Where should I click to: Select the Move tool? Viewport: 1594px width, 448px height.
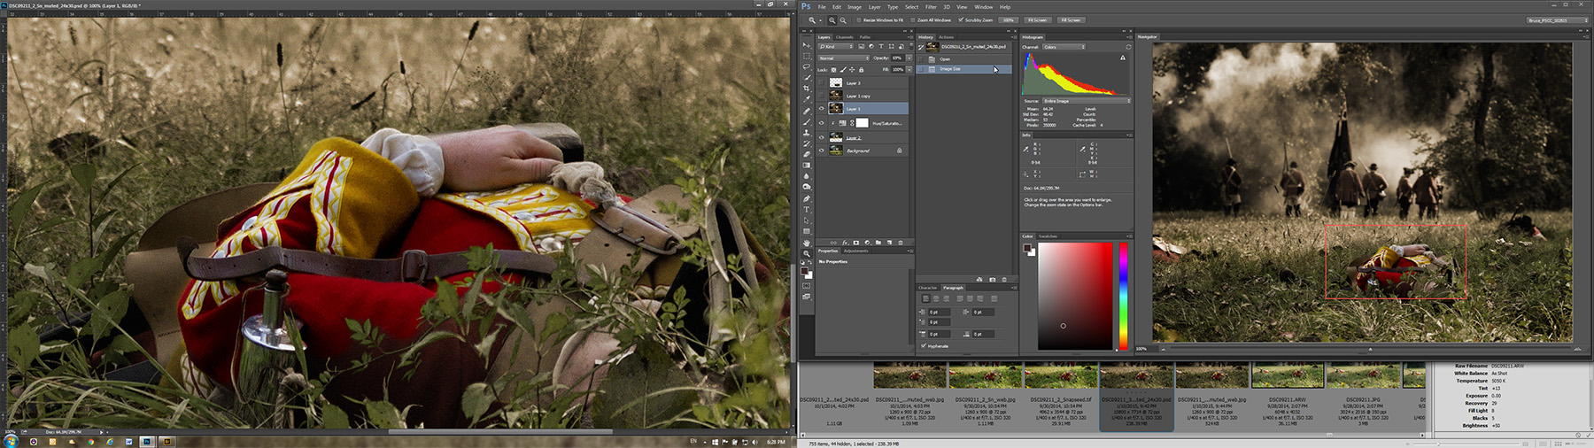point(806,45)
